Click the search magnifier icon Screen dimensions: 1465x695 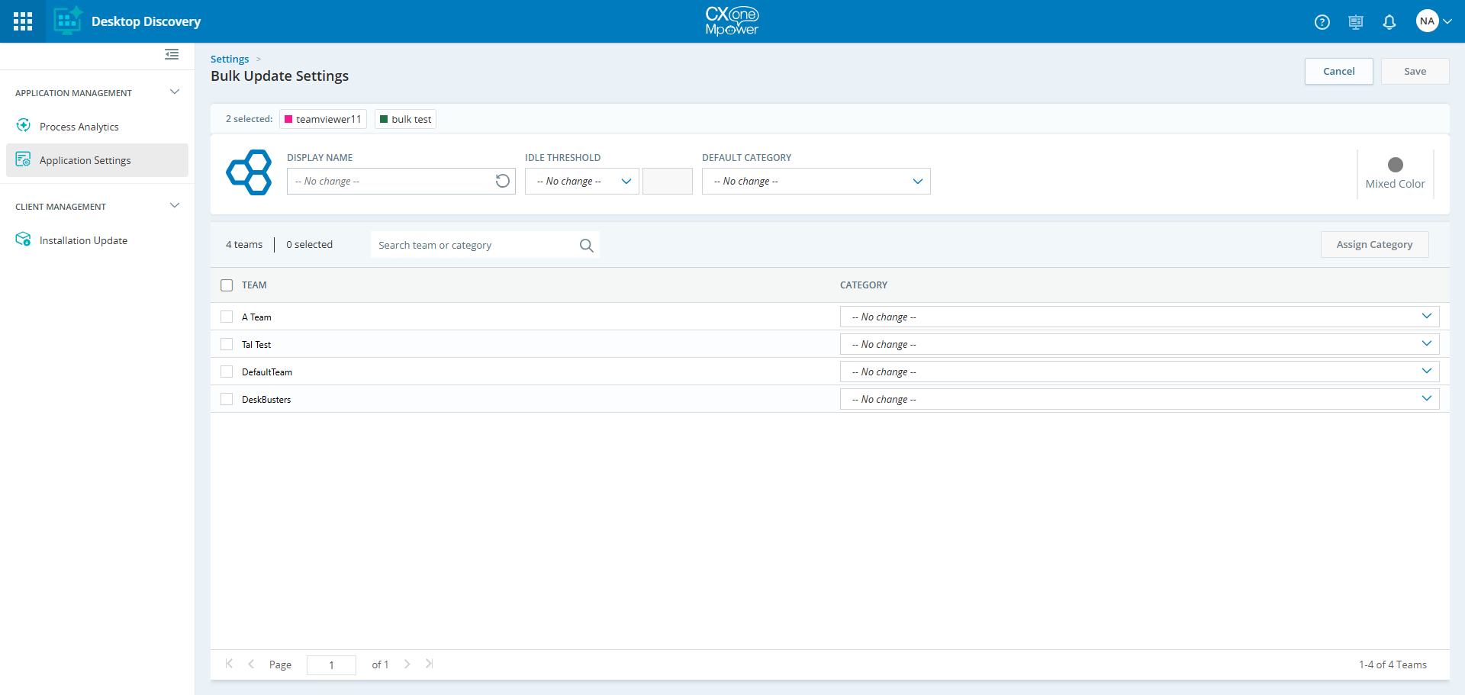(586, 245)
